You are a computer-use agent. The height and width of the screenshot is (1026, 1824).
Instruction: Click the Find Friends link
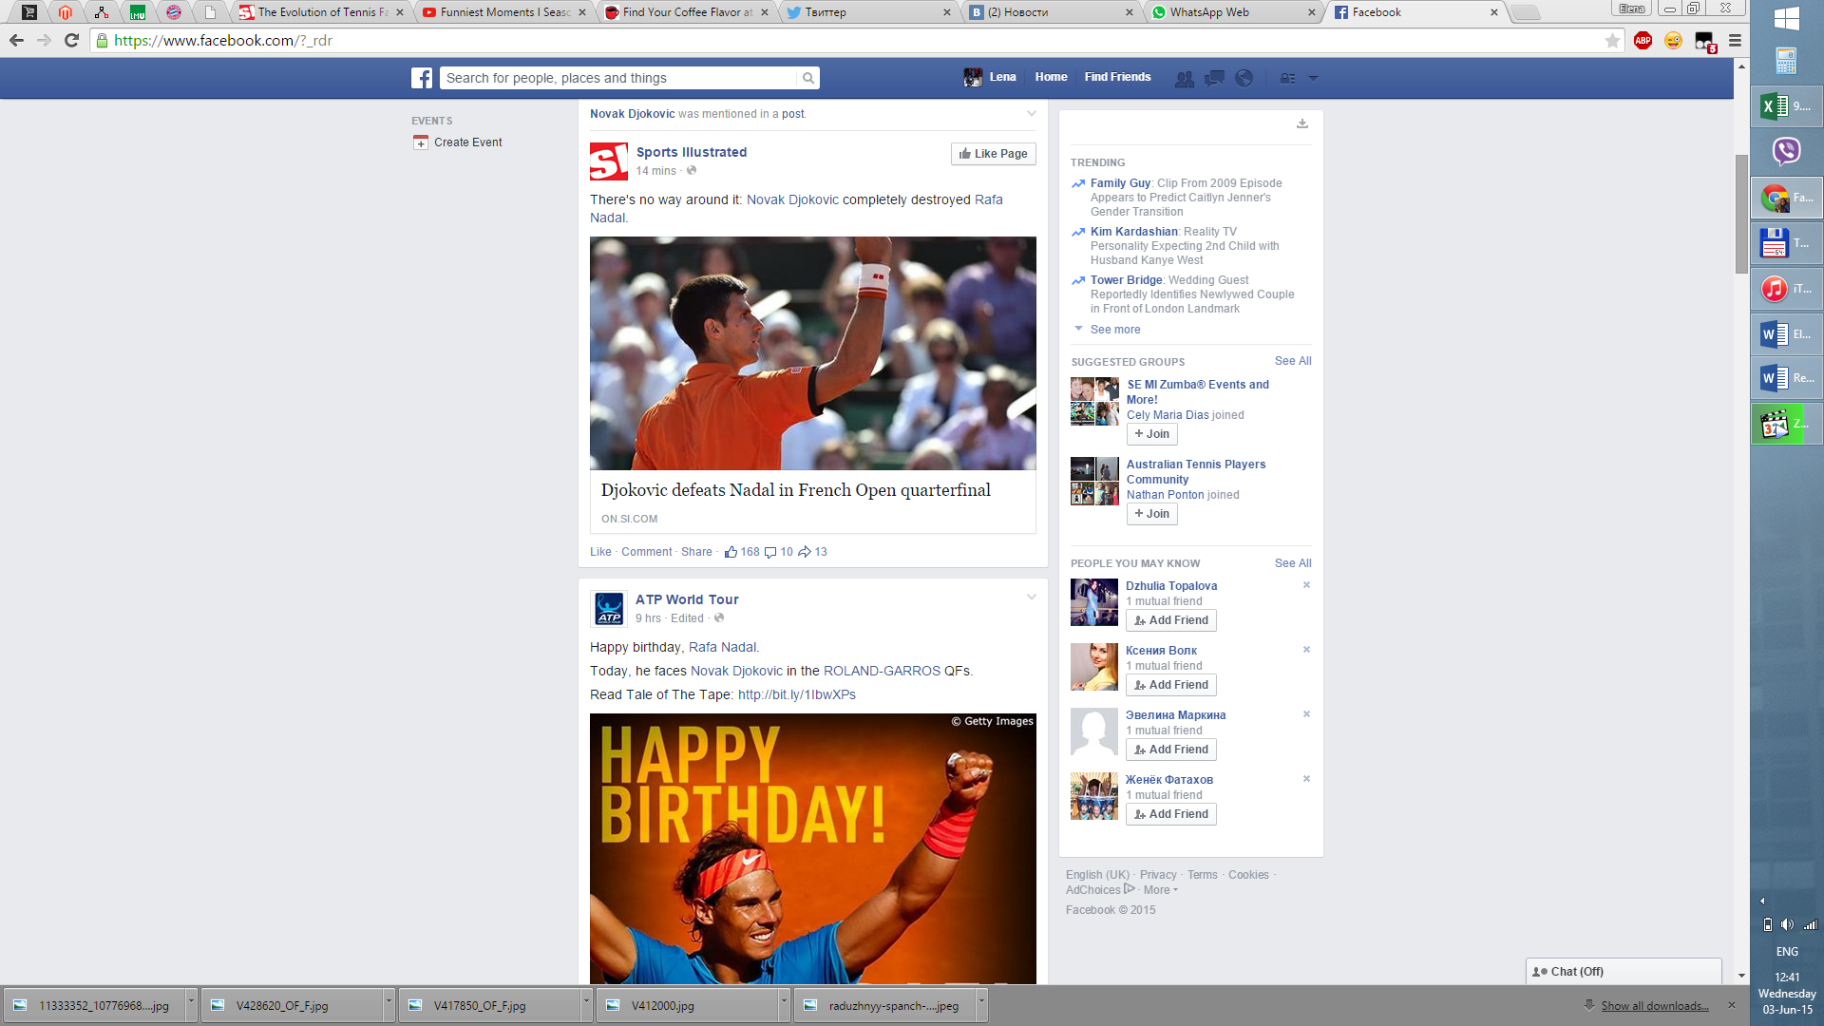1117,77
